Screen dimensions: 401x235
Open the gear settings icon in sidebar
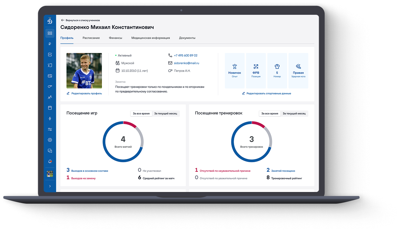tap(50, 140)
